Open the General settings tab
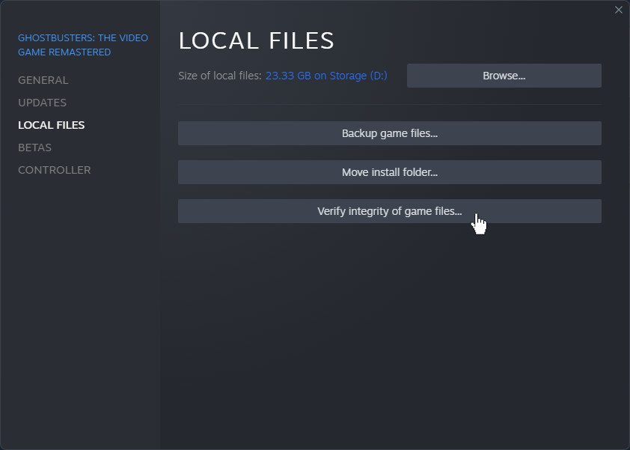The height and width of the screenshot is (450, 630). pyautogui.click(x=43, y=80)
